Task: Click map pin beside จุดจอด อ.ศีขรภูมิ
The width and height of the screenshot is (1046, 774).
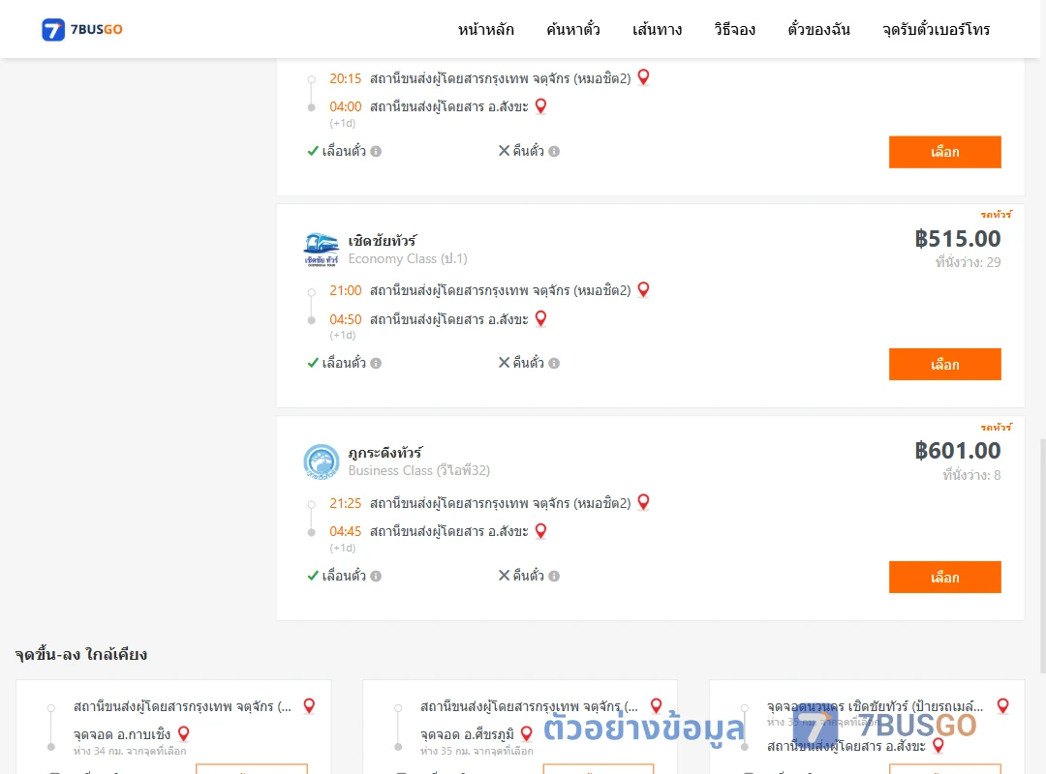Action: tap(526, 734)
